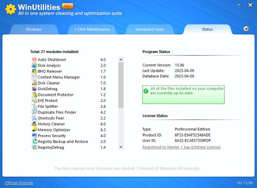The width and height of the screenshot is (257, 188).
Task: Select the Shortcuts Fixer entry
Action: pos(51,118)
